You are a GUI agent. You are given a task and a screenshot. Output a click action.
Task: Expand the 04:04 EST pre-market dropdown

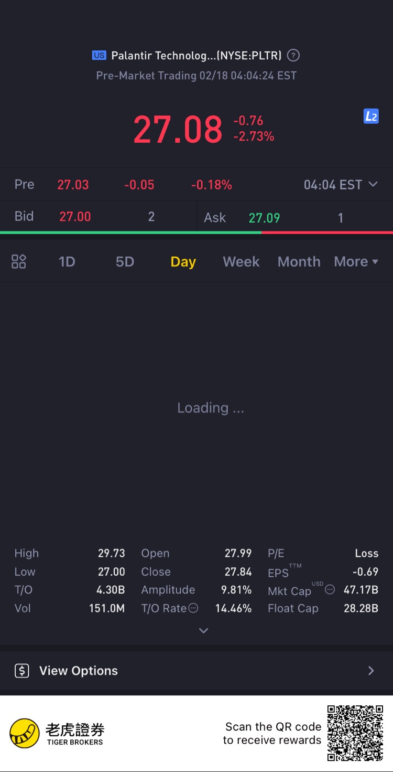click(x=341, y=185)
